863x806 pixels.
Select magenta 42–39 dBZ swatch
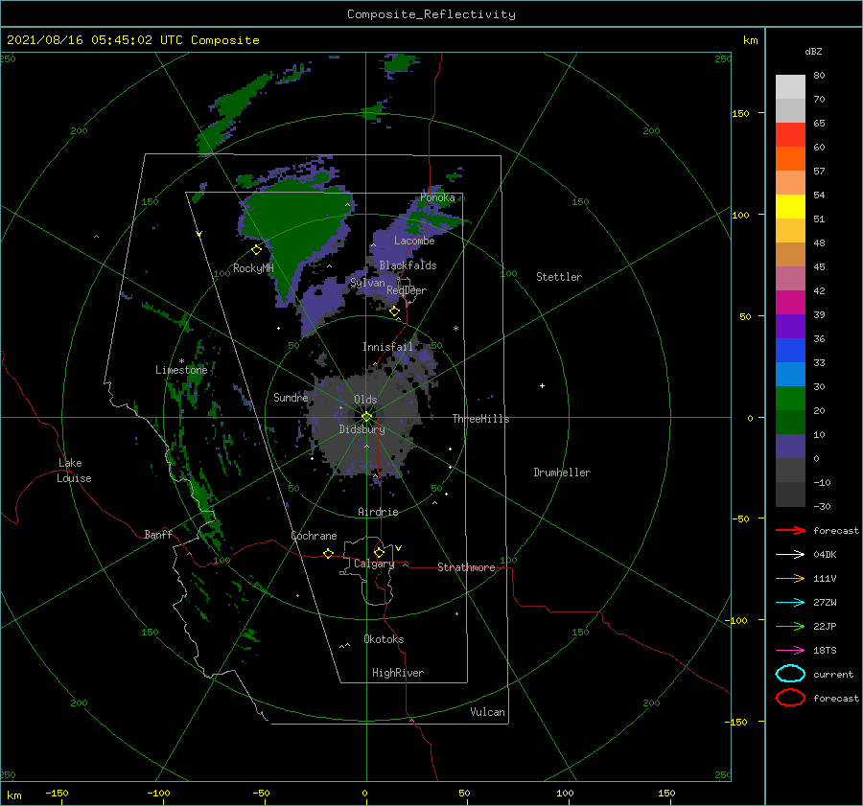[x=790, y=302]
